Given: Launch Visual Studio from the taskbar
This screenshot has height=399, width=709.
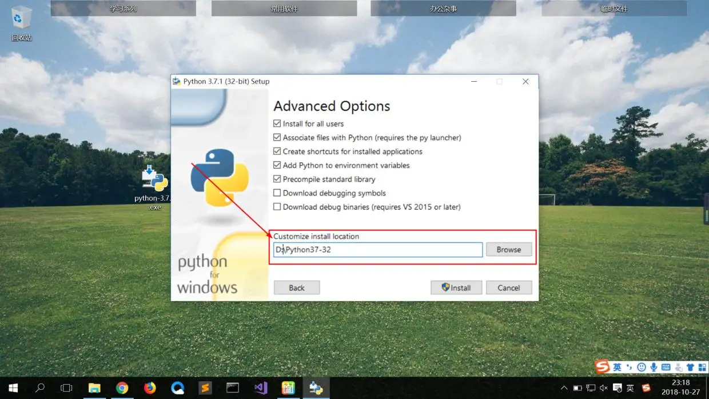Looking at the screenshot, I should (261, 388).
